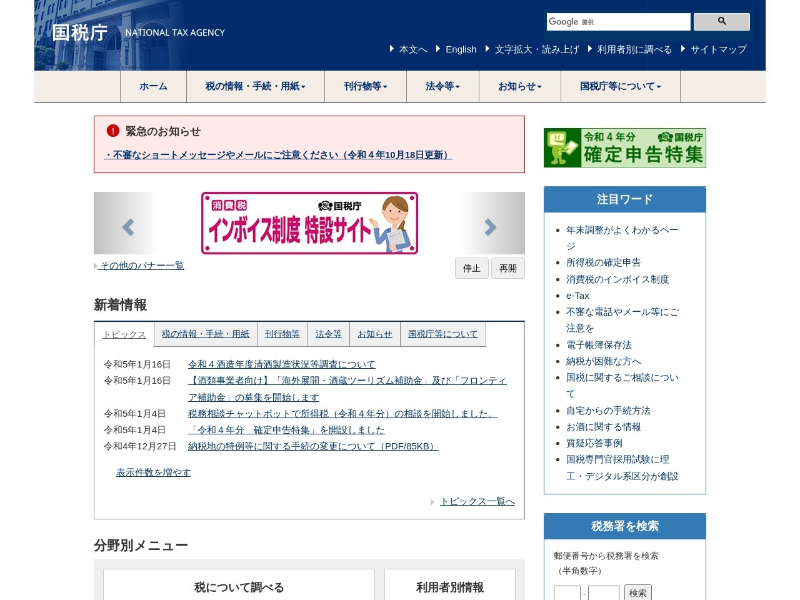Select the 税の情報・手続・用紙 news tab

point(206,334)
